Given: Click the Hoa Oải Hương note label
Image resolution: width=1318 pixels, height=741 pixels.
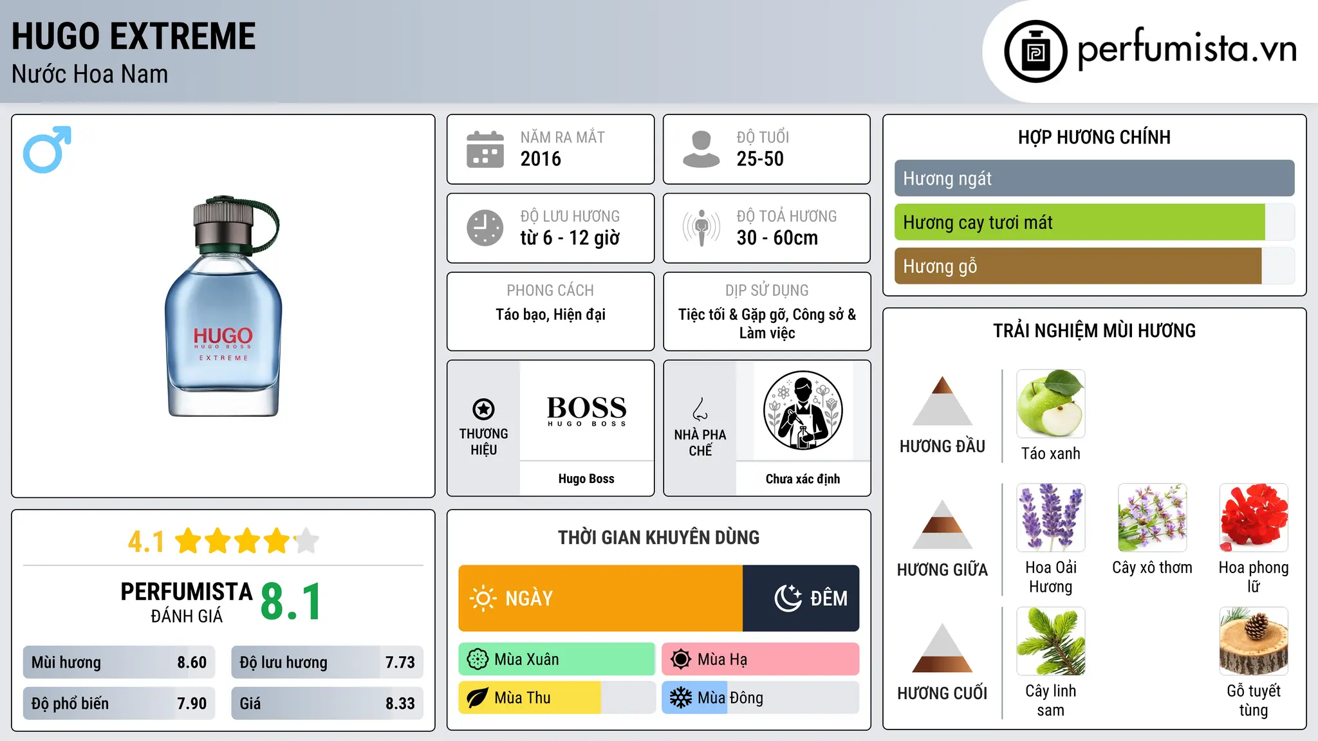Looking at the screenshot, I should click(1050, 577).
